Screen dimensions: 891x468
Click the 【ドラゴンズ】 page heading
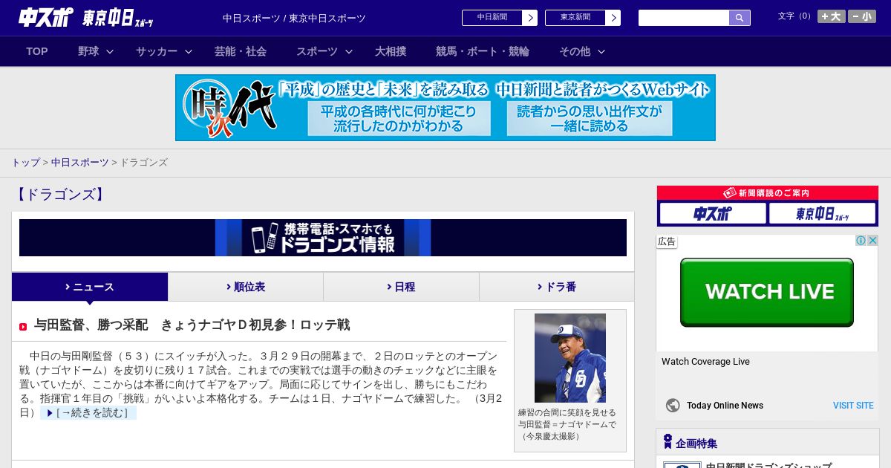click(59, 195)
